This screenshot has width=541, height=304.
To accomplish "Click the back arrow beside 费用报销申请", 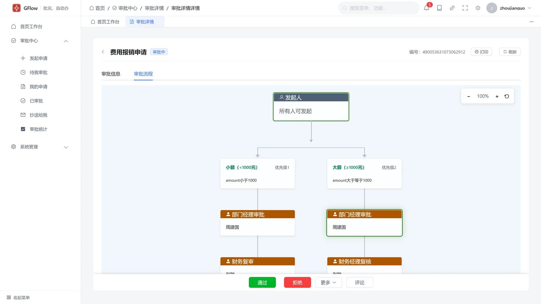I will click(103, 52).
